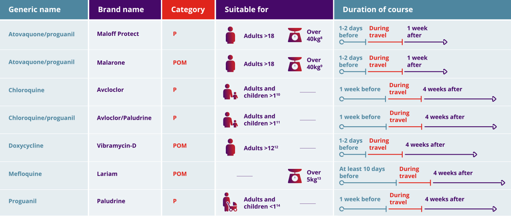Click the weighing scale icon beside Malarone

295,64
